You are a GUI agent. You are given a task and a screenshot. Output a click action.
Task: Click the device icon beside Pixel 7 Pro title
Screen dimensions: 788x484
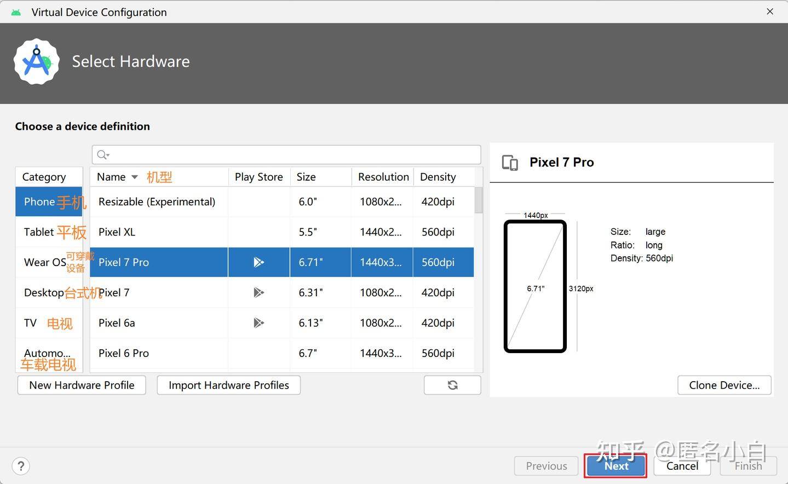coord(510,163)
